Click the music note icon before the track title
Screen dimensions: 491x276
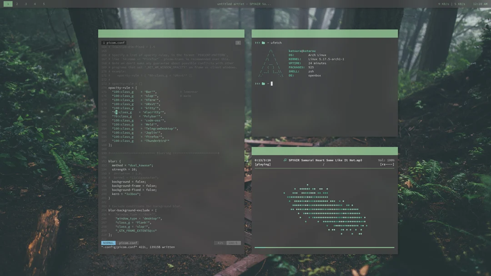(284, 160)
